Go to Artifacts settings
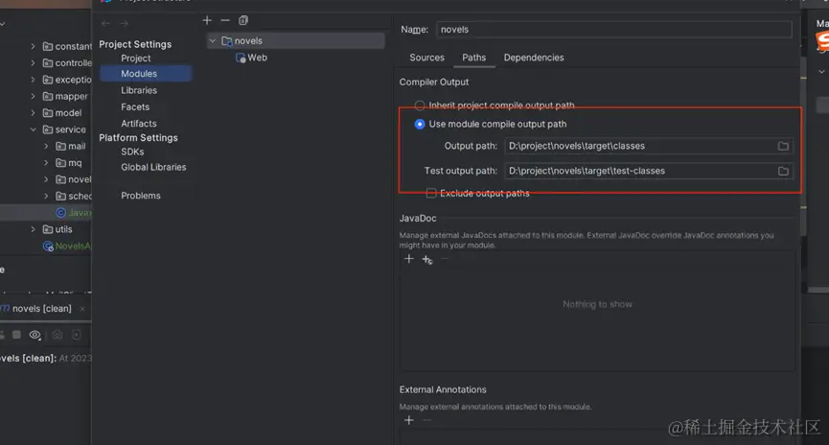This screenshot has width=829, height=445. (x=139, y=124)
